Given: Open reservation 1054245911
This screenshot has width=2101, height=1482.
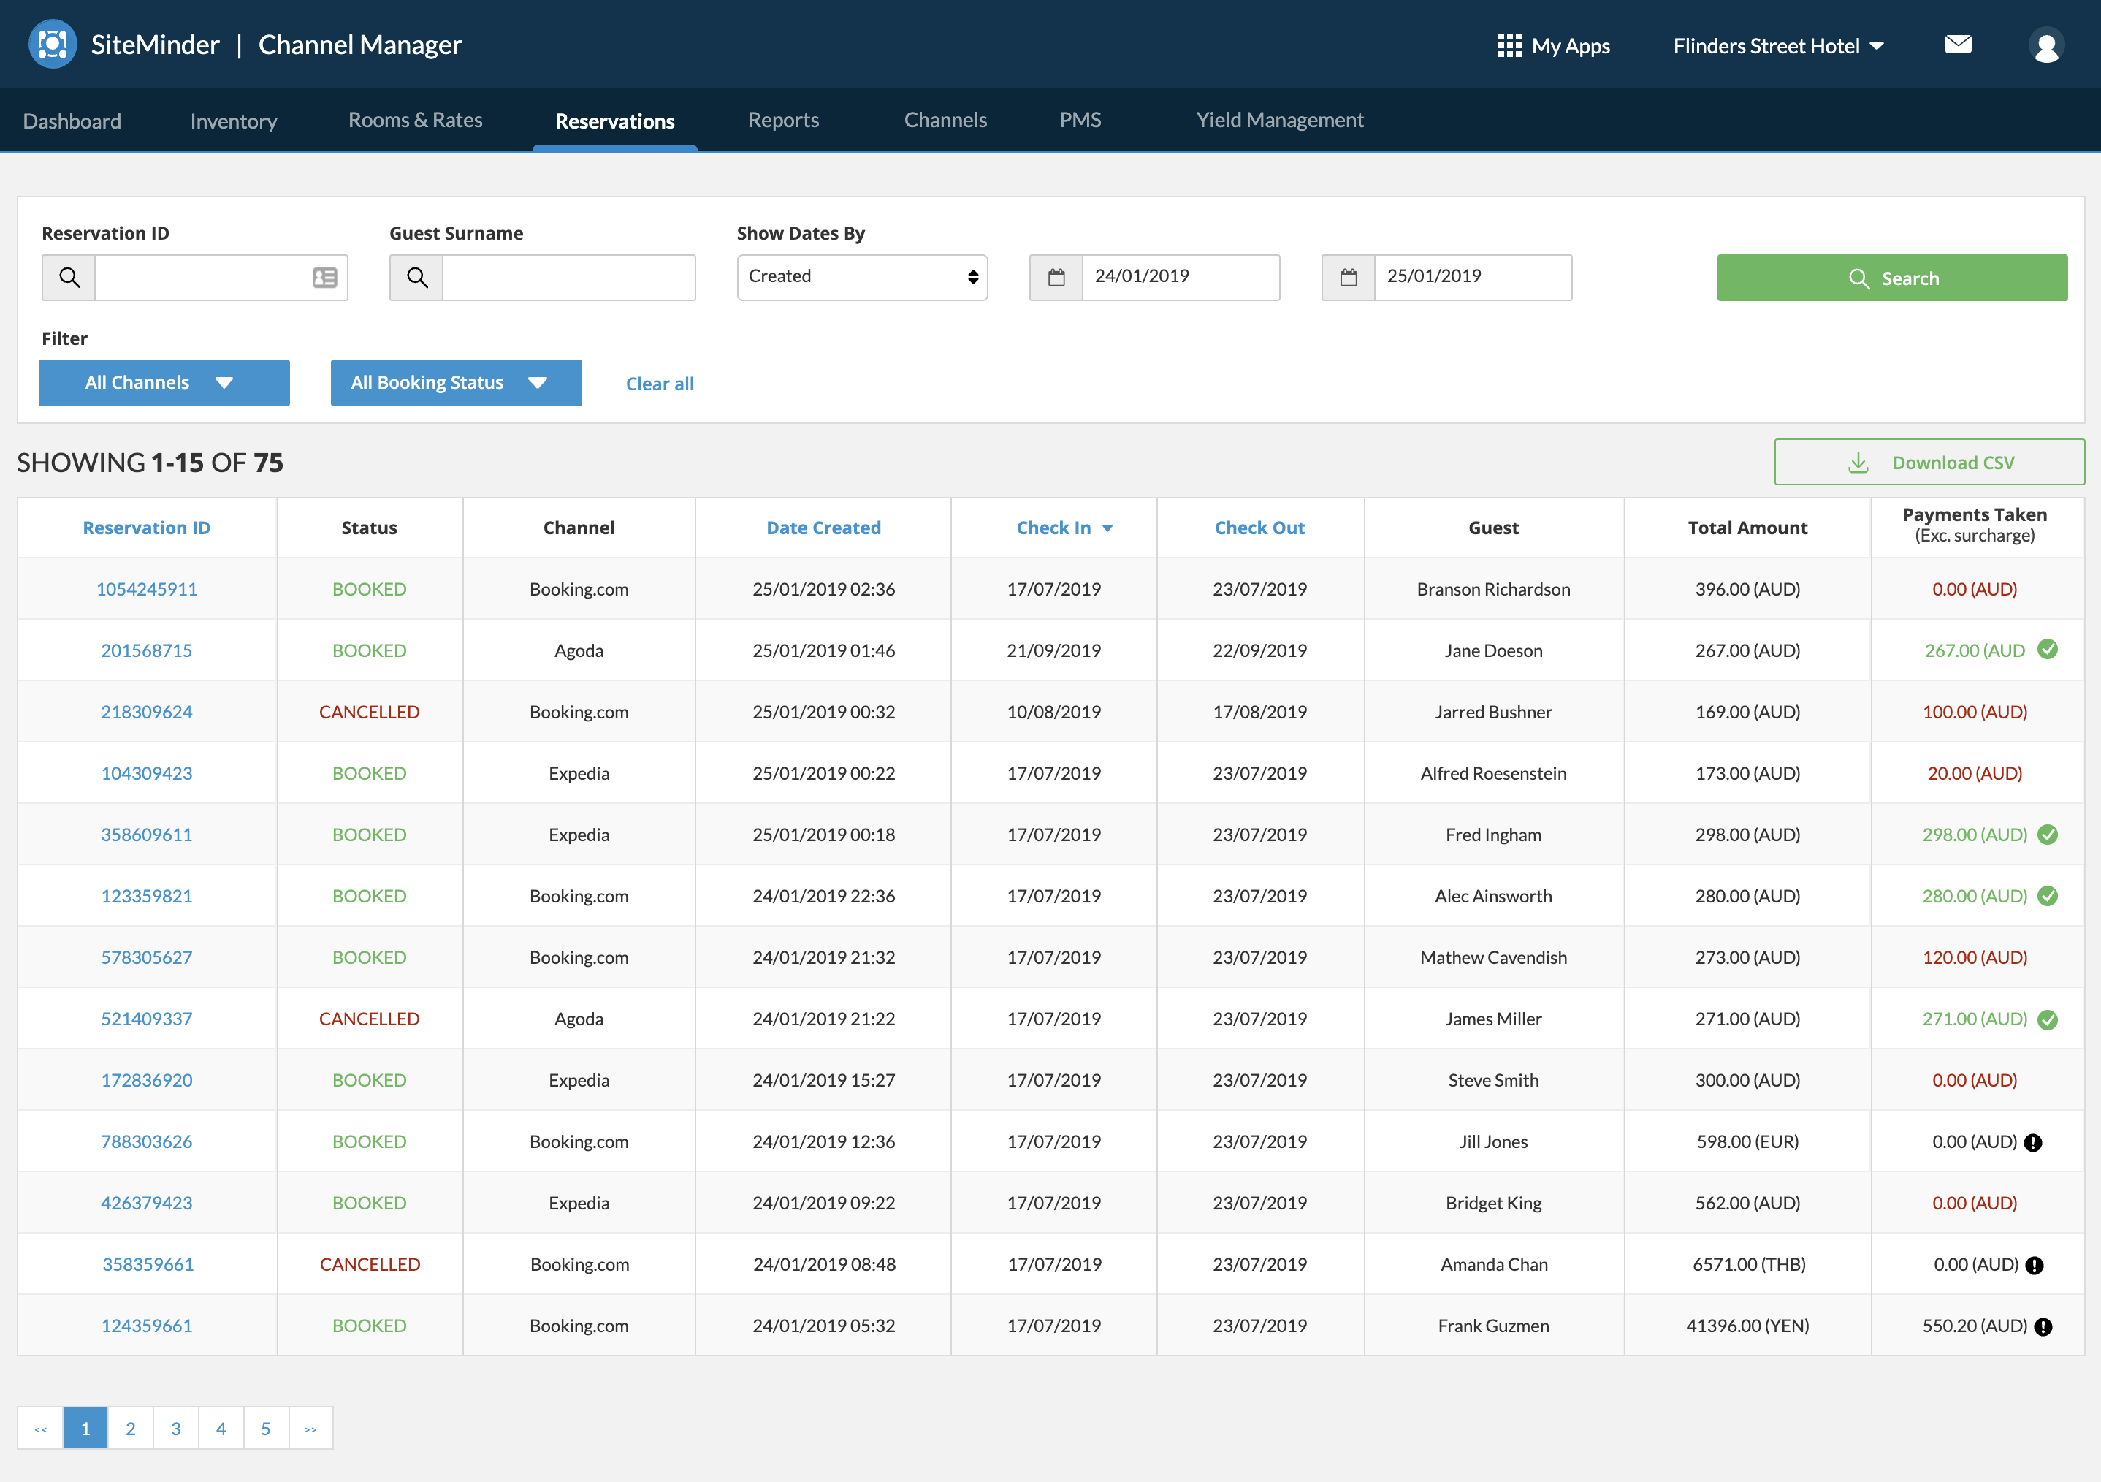Looking at the screenshot, I should click(146, 590).
